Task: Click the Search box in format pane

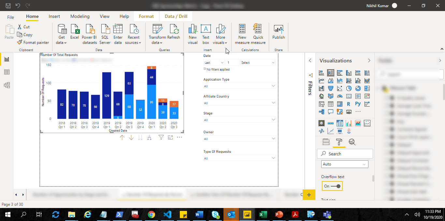Action: (345, 154)
